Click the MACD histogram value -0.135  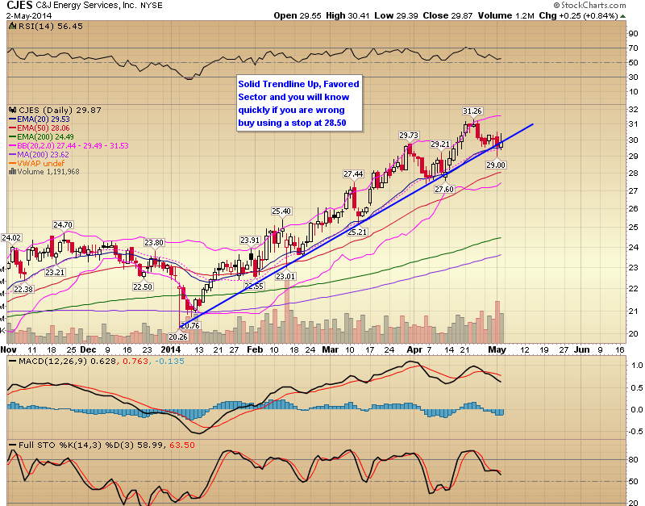pos(170,361)
